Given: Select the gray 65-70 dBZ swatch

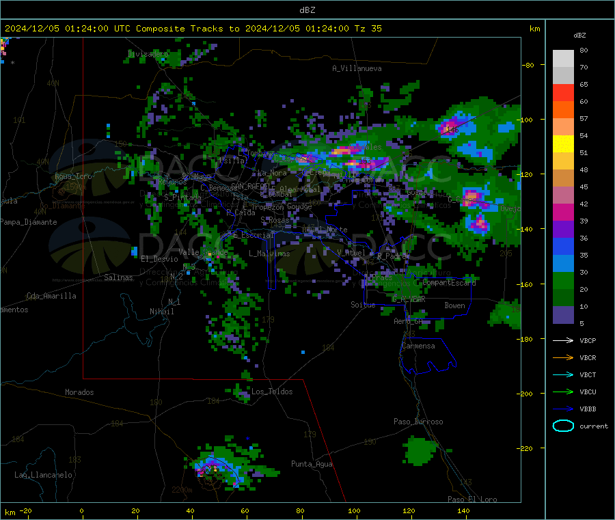Looking at the screenshot, I should point(563,76).
